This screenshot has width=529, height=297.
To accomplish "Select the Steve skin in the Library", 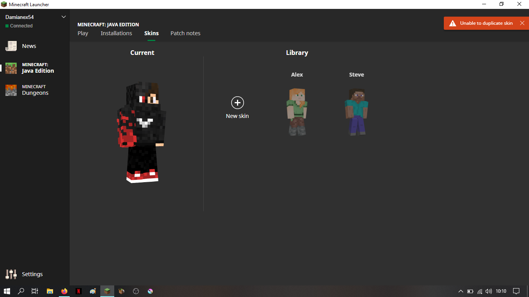I will 356,111.
